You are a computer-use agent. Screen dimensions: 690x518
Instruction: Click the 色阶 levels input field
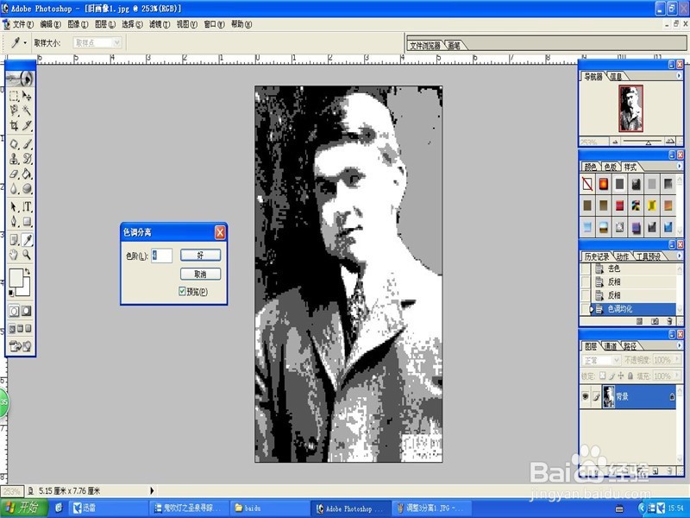(161, 255)
